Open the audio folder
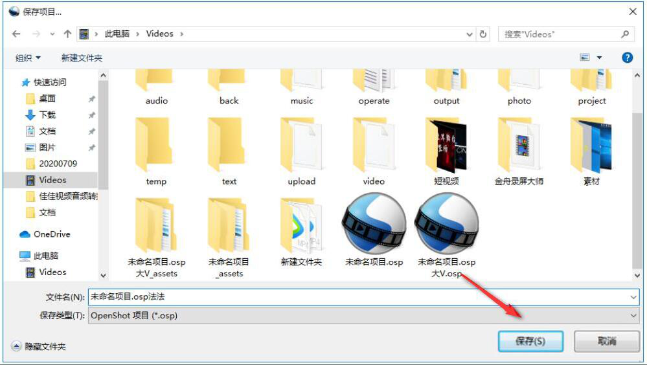647x365 pixels. [156, 87]
